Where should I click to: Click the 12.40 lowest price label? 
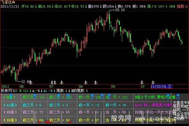pos(26,82)
